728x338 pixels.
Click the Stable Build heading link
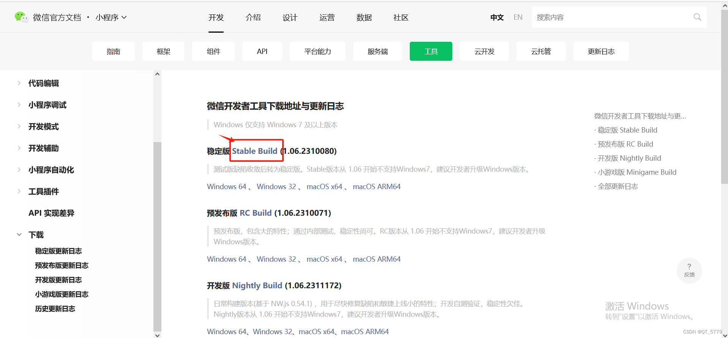[255, 151]
